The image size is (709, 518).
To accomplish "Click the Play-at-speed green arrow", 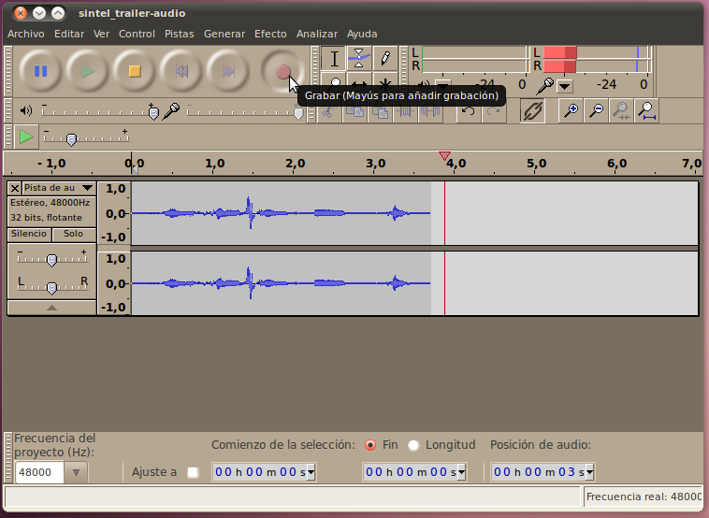I will click(x=26, y=137).
